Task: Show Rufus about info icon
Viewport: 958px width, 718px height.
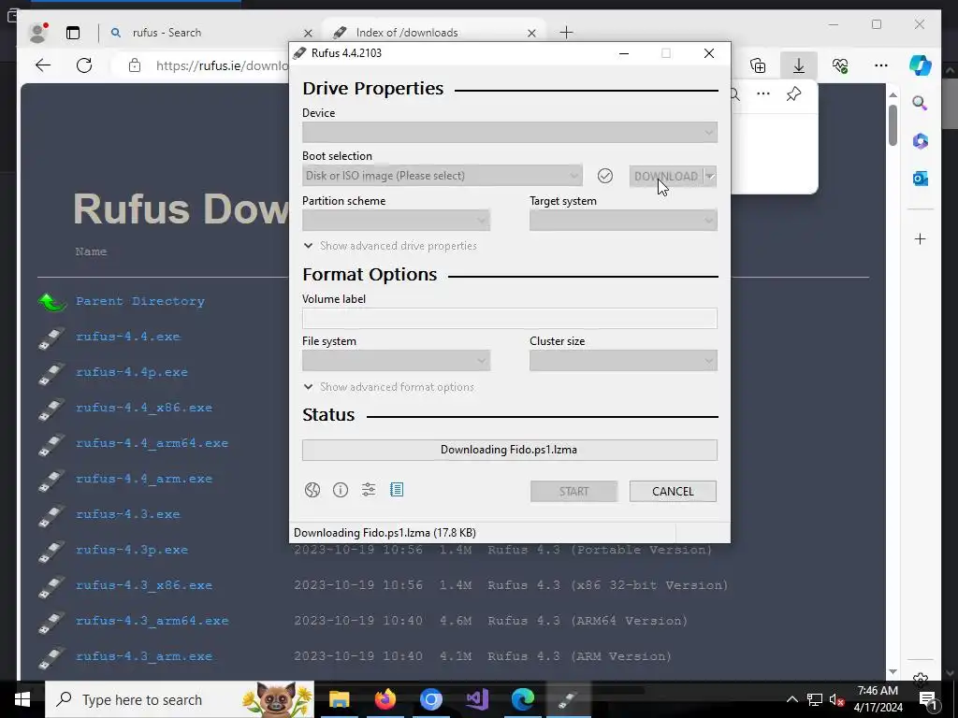Action: click(341, 490)
